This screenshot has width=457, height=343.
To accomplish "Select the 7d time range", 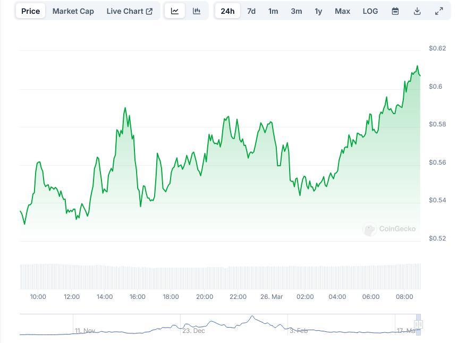I will pos(251,11).
